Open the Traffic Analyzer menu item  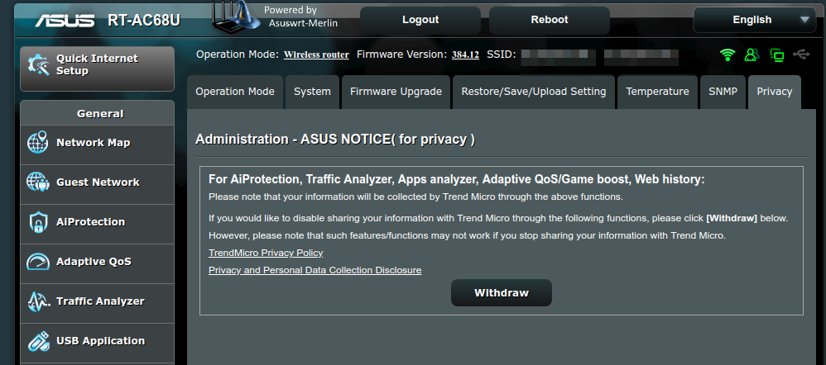[97, 303]
